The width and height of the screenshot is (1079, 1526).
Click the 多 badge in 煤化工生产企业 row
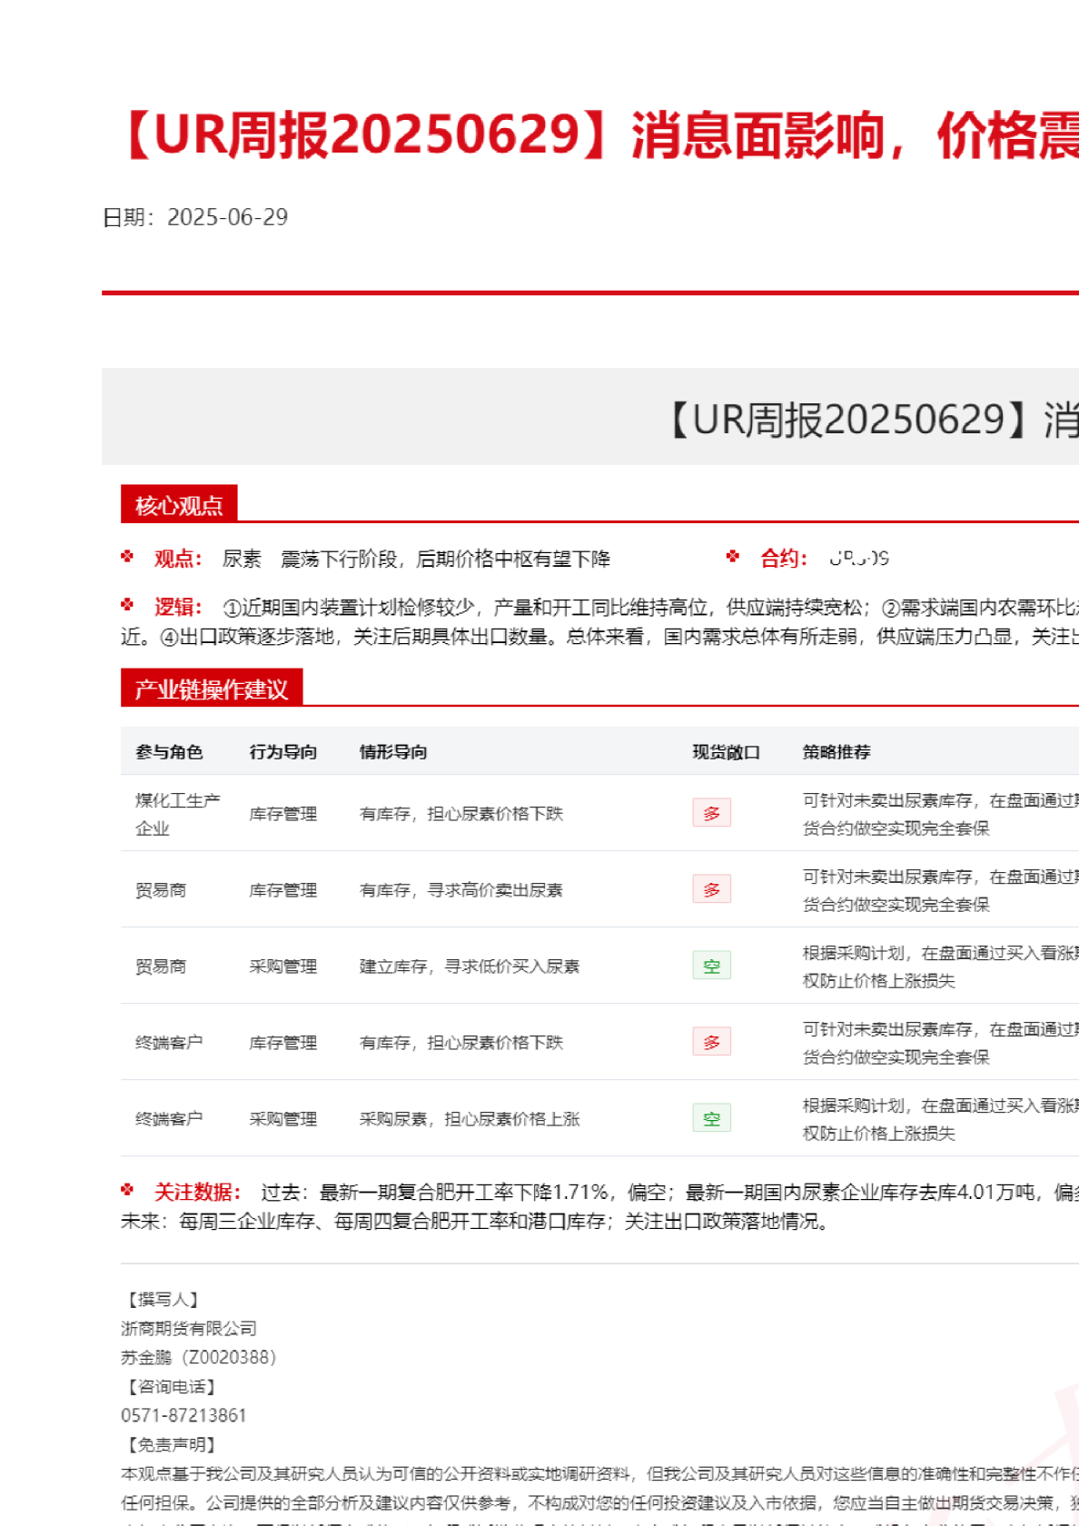click(x=711, y=813)
